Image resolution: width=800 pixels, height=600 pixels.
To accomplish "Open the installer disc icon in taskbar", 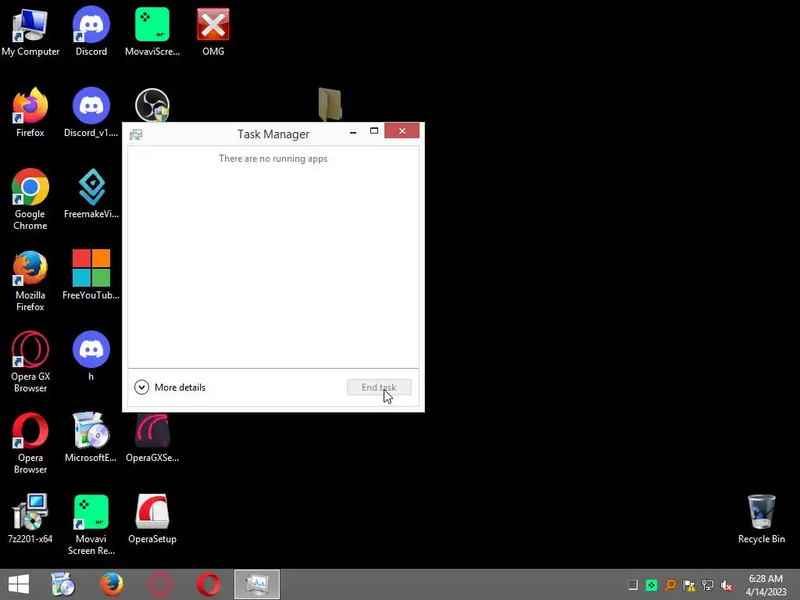I will tap(63, 584).
